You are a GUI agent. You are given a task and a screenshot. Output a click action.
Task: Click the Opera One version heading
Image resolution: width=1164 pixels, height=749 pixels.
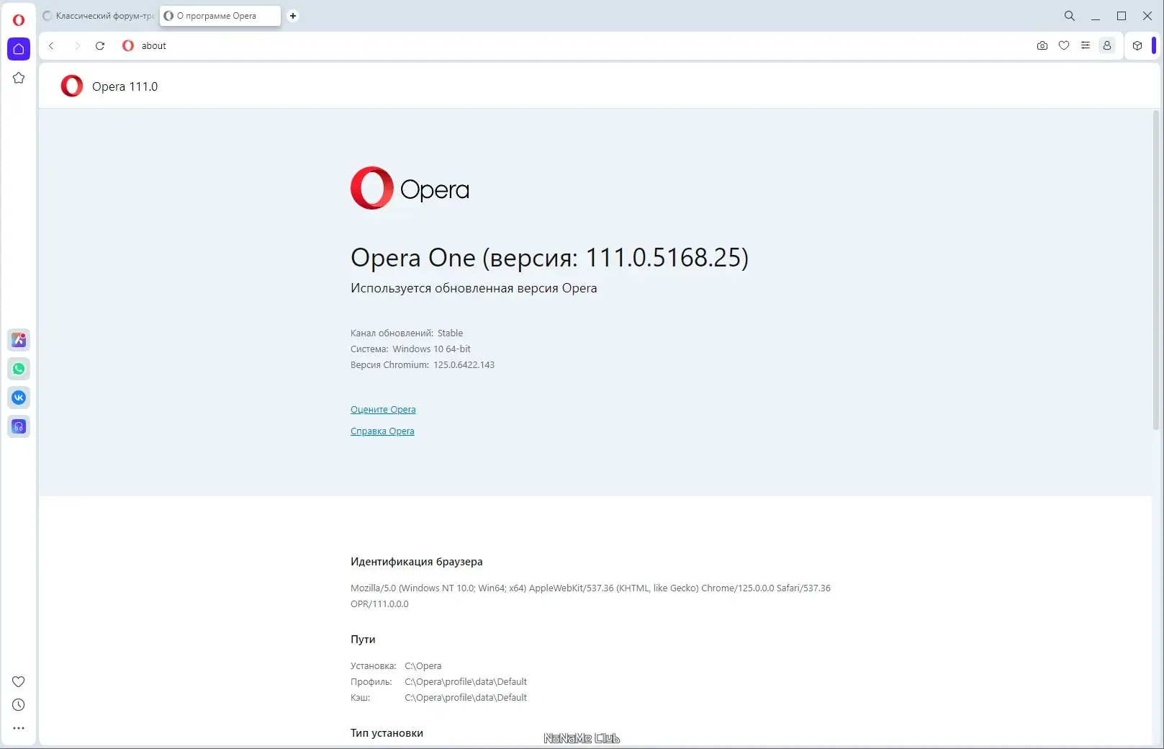pyautogui.click(x=549, y=258)
